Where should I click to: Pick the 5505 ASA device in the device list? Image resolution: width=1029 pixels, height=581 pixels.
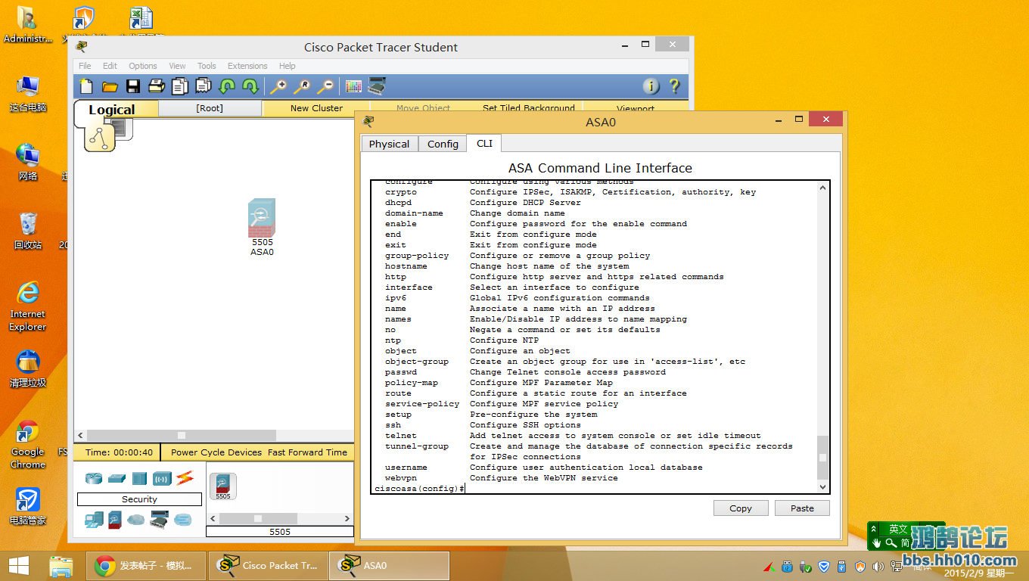(223, 486)
